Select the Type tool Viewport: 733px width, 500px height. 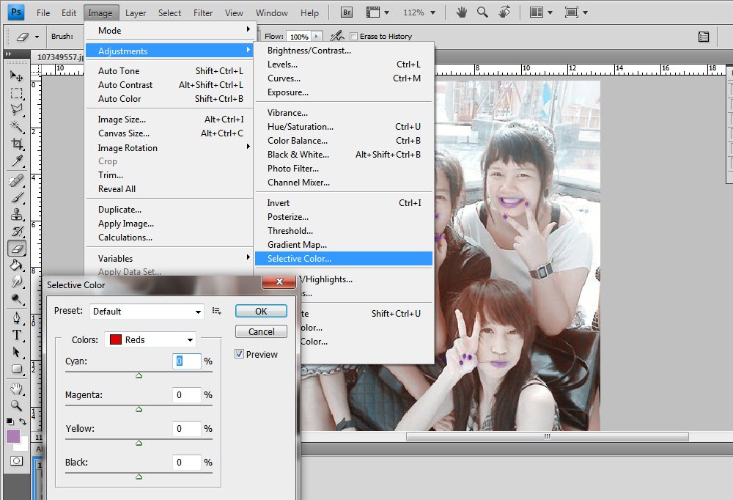(16, 335)
